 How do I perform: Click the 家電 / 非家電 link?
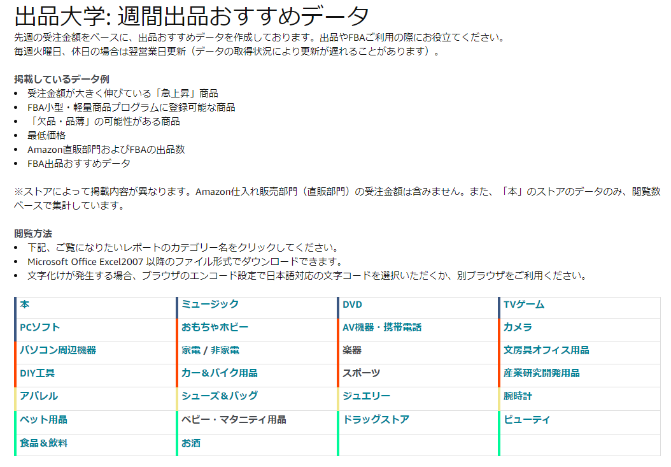point(210,350)
